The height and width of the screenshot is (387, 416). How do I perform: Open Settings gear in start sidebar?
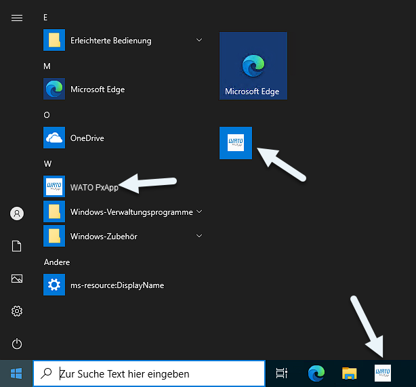click(x=17, y=311)
